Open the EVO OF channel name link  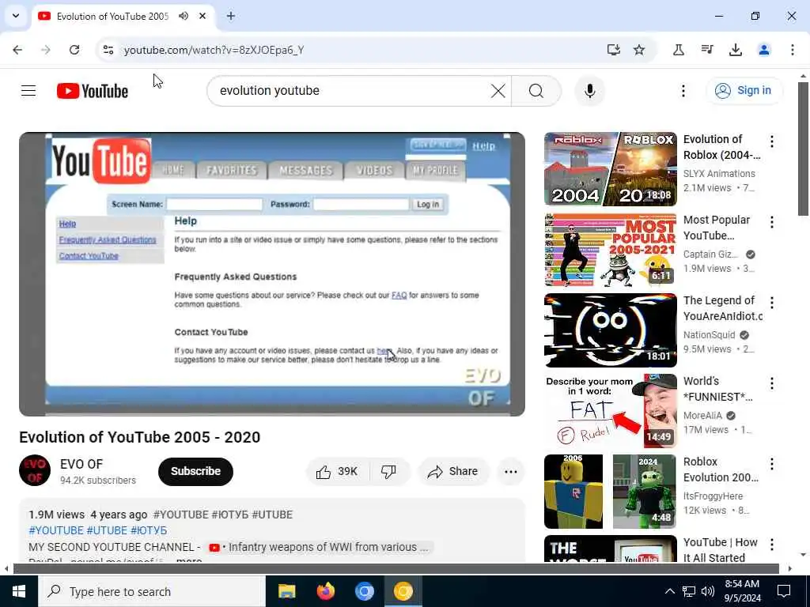tap(81, 463)
